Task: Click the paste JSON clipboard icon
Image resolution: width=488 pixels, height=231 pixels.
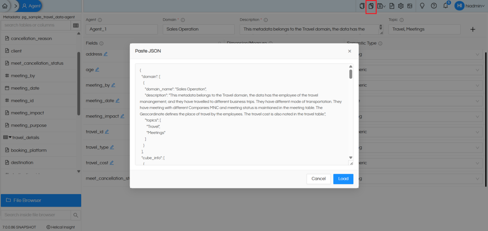Action: pyautogui.click(x=371, y=6)
